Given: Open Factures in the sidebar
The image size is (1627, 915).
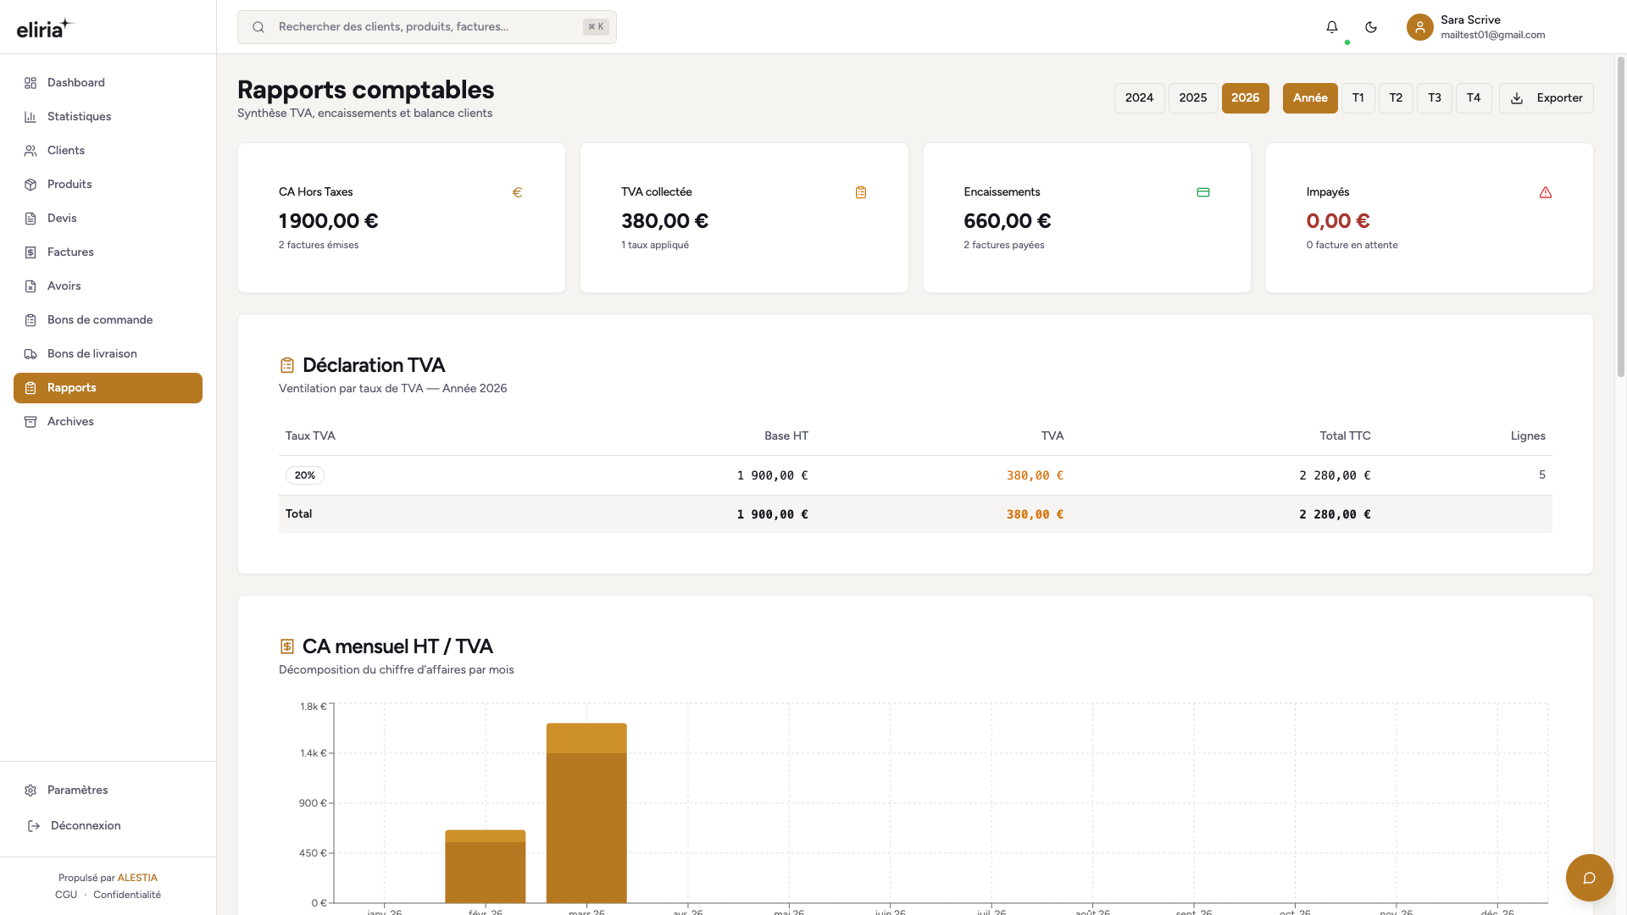Looking at the screenshot, I should [x=70, y=252].
